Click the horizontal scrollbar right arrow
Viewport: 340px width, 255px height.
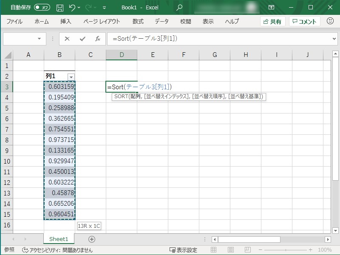328,239
